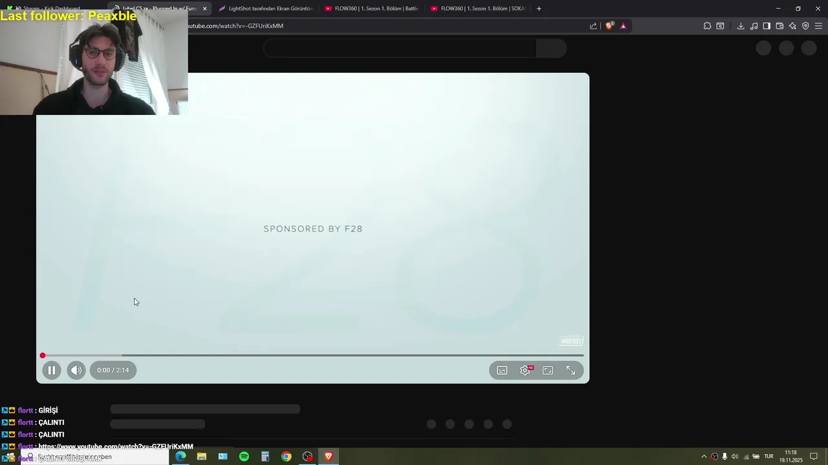
Task: Open the taskbar clock showing 11:18
Action: [790, 457]
